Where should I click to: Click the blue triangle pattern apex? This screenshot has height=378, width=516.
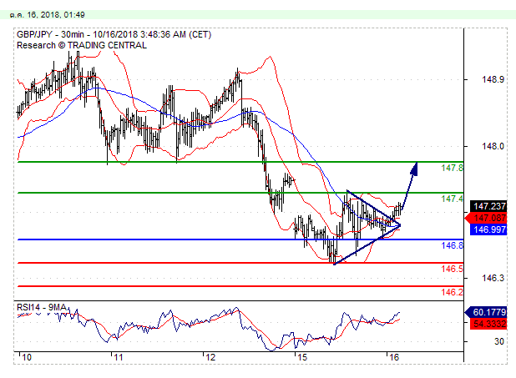click(x=399, y=224)
